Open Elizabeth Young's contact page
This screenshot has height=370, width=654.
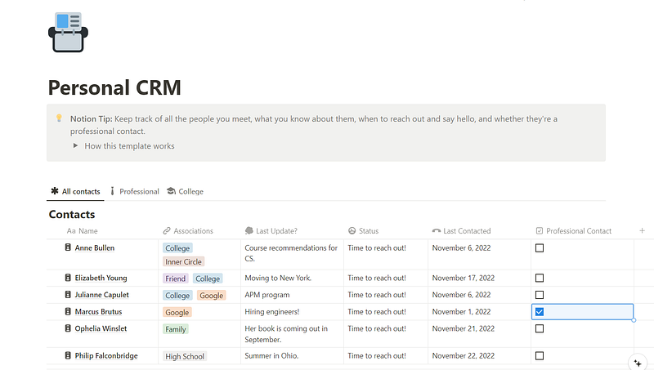point(101,278)
